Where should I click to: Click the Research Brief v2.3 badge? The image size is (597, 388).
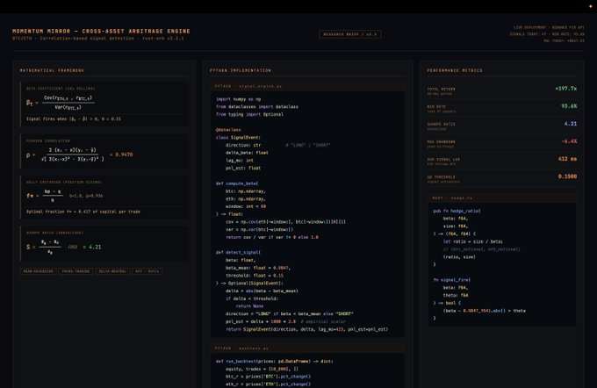(x=350, y=34)
